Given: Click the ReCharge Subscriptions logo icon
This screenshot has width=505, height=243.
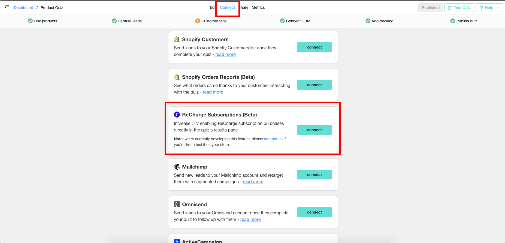Looking at the screenshot, I should click(x=177, y=115).
